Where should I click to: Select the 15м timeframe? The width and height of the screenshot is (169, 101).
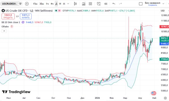click(35, 4)
